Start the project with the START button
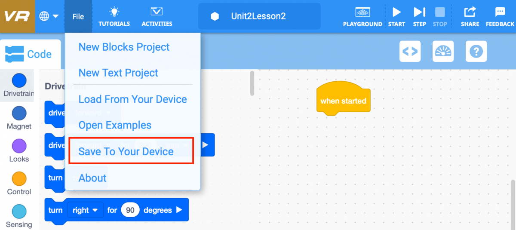Image resolution: width=516 pixels, height=230 pixels. pos(396,16)
